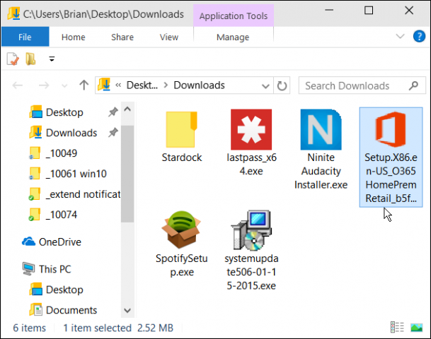Click the Up one level arrow
The image size is (431, 339).
point(84,85)
